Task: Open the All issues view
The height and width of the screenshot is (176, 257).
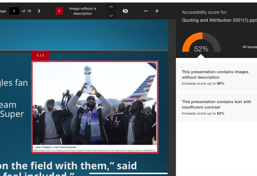Action: (249, 47)
